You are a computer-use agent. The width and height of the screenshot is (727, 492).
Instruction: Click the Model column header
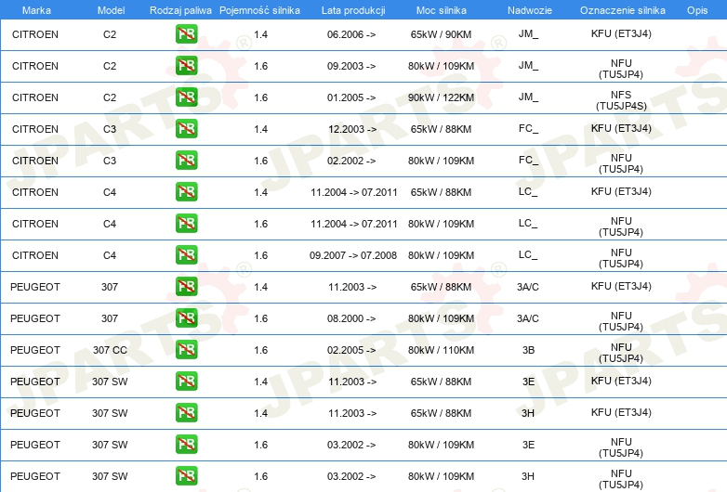[111, 10]
